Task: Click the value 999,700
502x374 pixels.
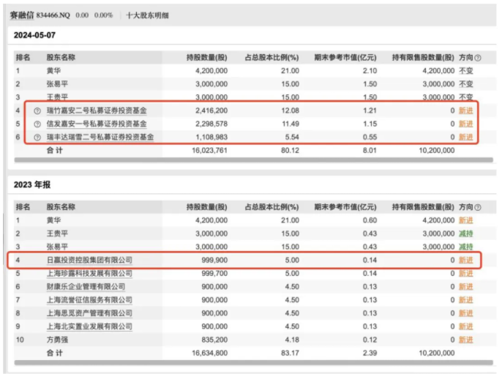Action: pos(214,273)
